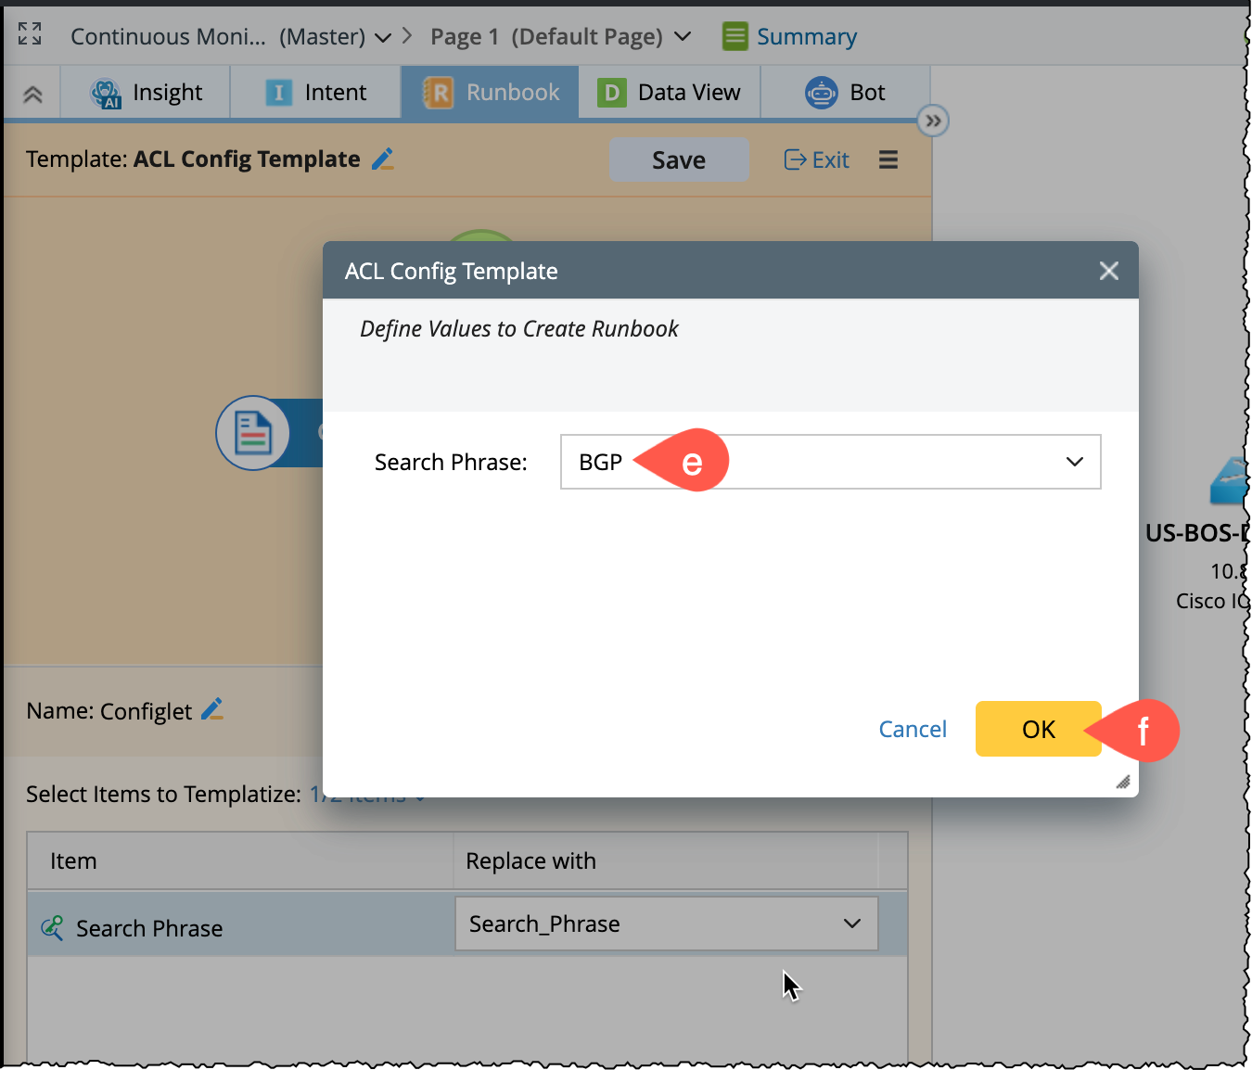Viewport: 1252px width, 1070px height.
Task: Click the double-arrow pane collapse button
Action: pos(932,121)
